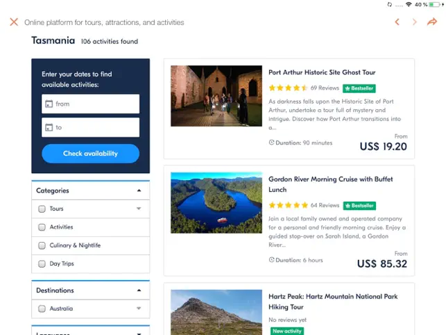
Task: Check the Australia destination checkbox
Action: 42,309
